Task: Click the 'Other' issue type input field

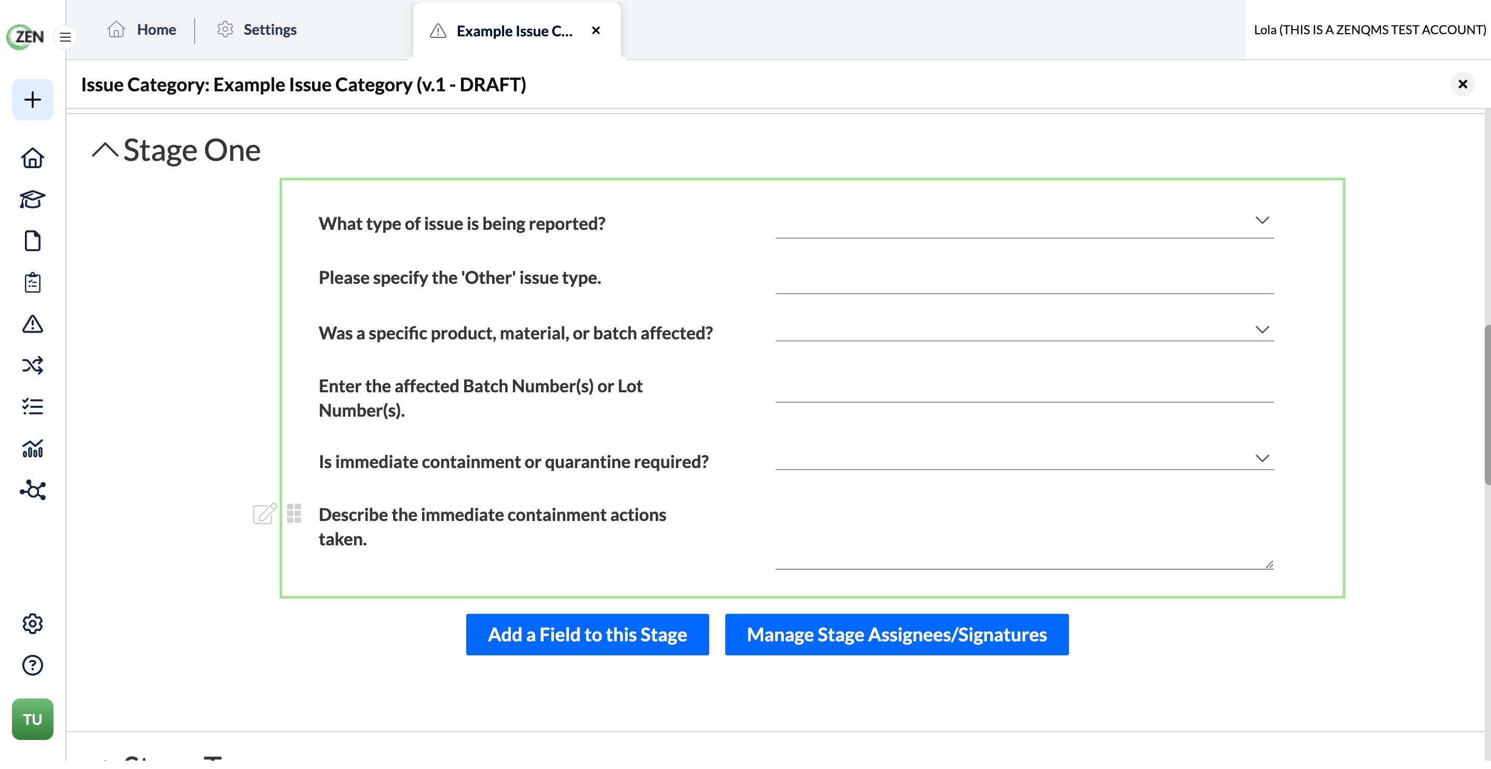Action: point(1024,278)
